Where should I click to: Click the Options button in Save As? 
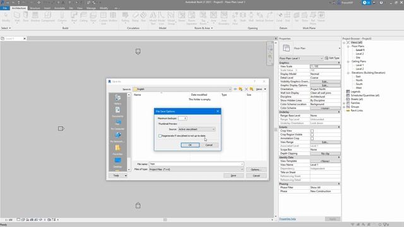click(256, 170)
